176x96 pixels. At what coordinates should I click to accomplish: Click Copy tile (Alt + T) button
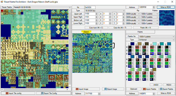tap(120, 28)
